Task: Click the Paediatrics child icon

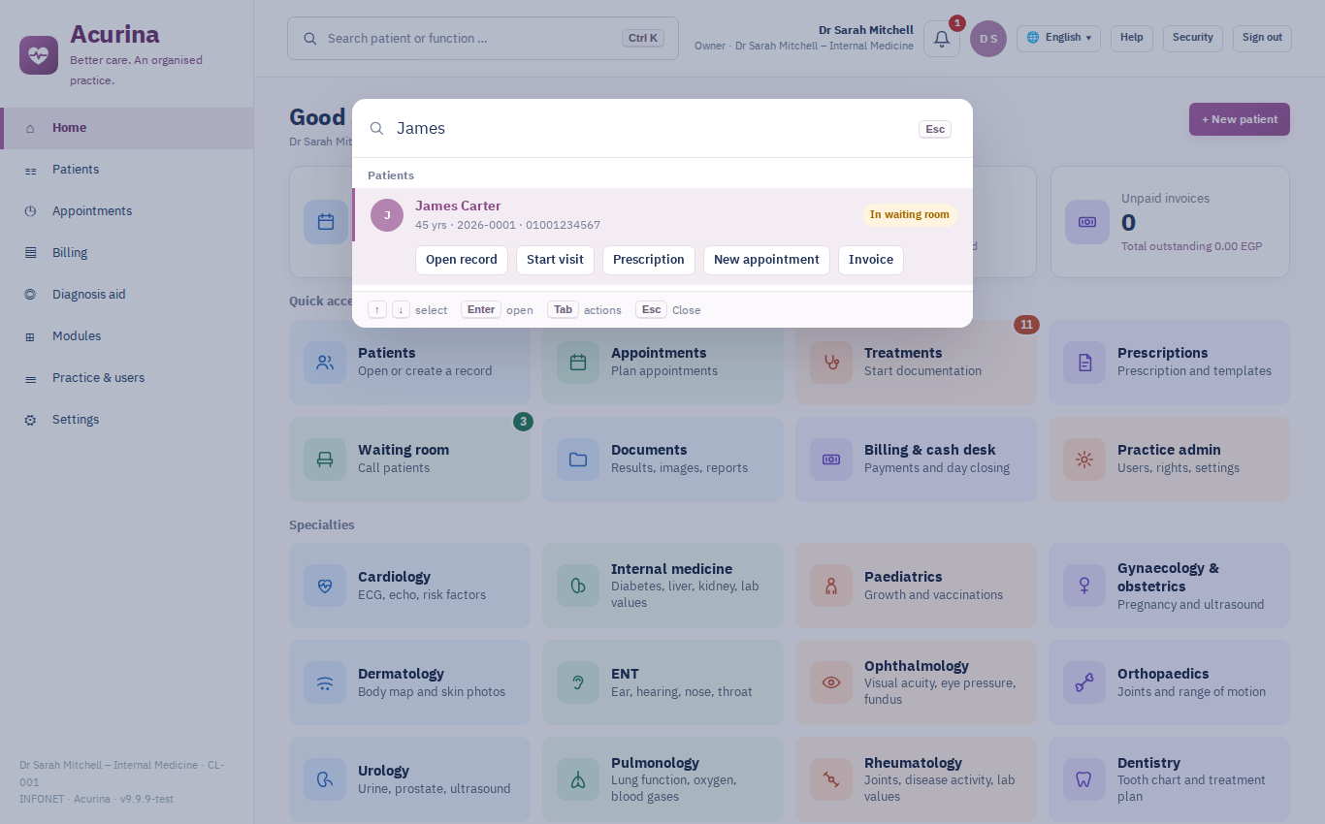Action: tap(831, 586)
